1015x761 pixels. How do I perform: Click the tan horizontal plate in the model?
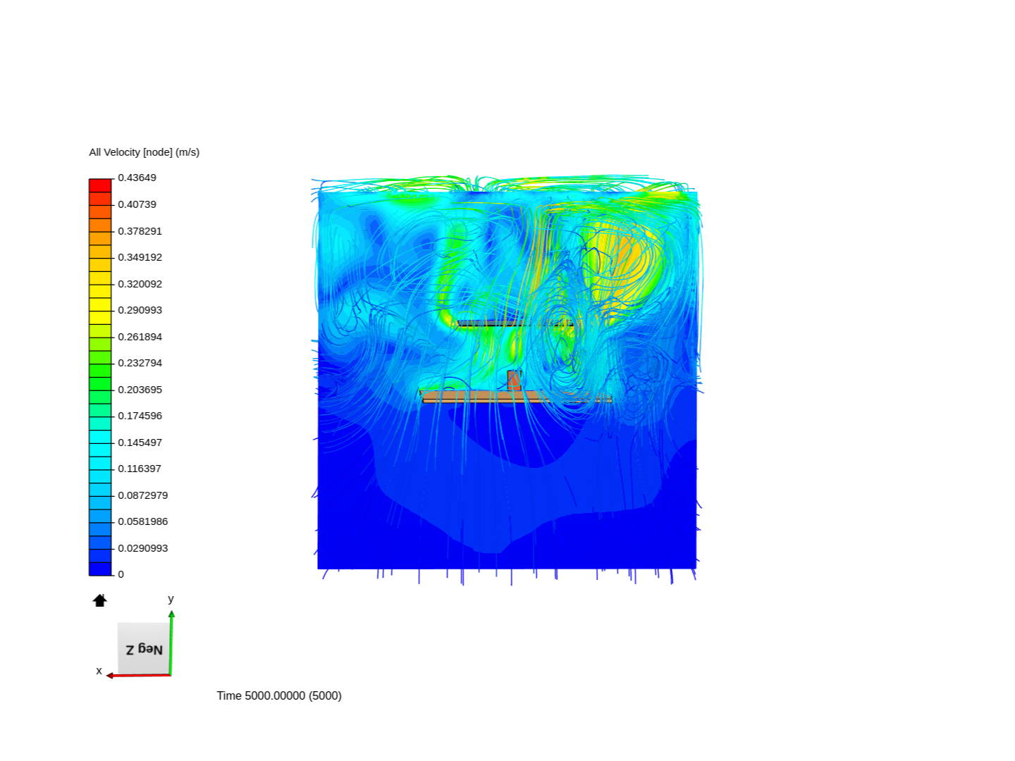click(516, 397)
